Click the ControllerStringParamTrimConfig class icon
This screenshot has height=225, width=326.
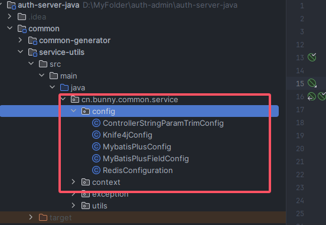point(96,123)
